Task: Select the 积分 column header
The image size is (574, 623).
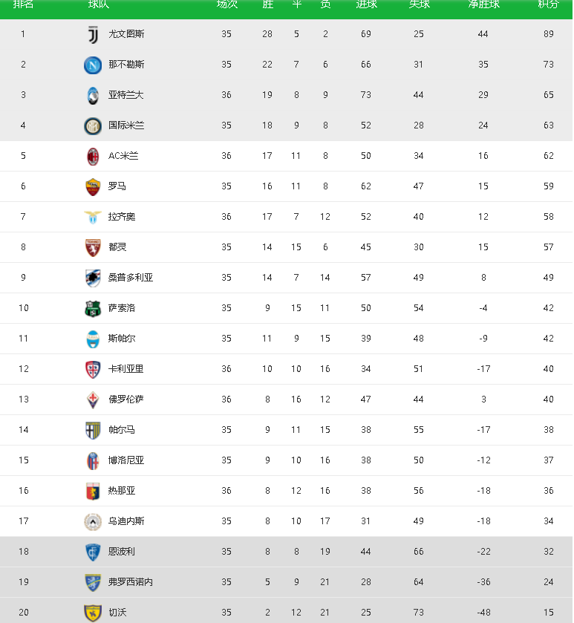Action: 549,4
